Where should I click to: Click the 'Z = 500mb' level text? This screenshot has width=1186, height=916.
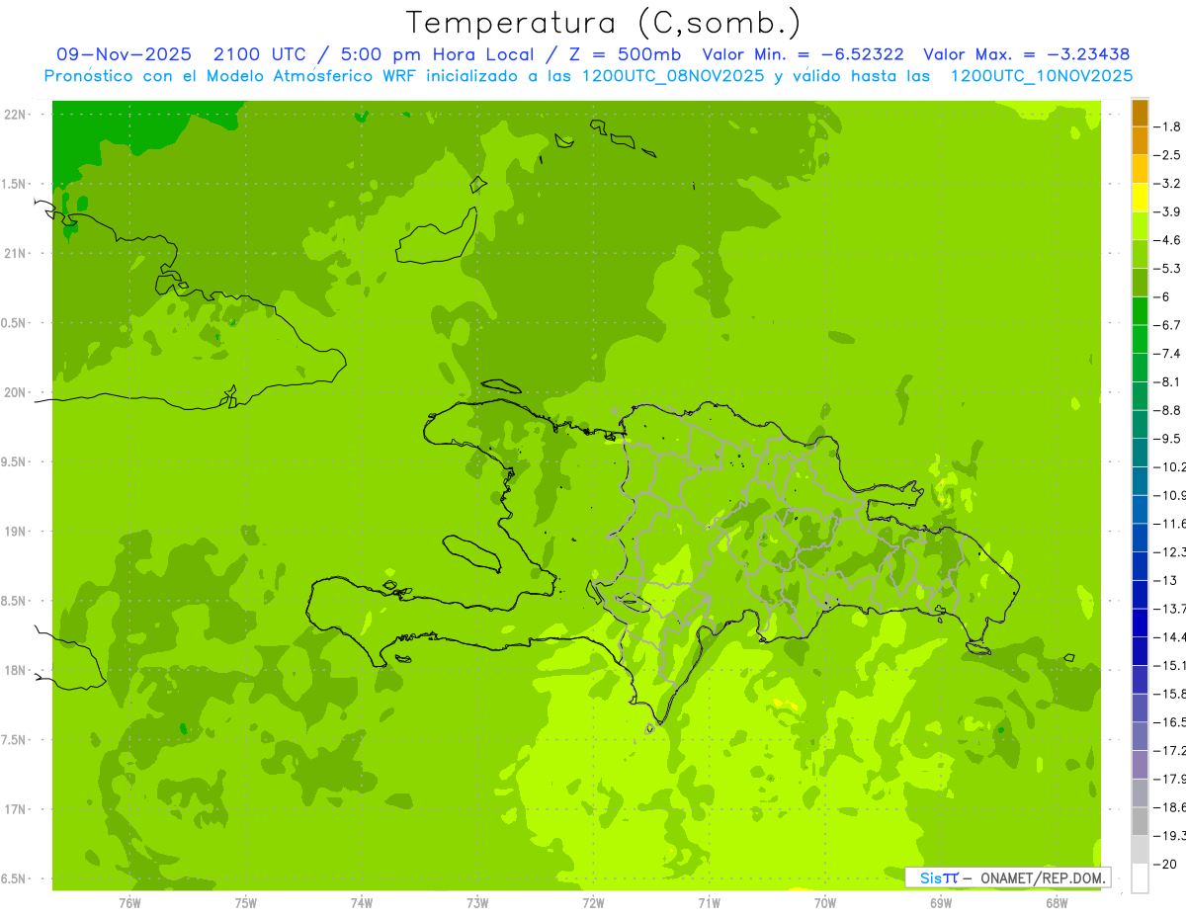point(626,54)
